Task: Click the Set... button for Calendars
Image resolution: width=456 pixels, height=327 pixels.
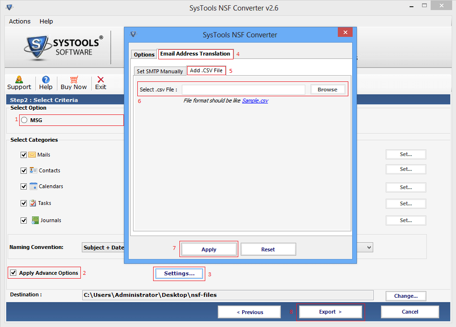Action: coord(406,187)
